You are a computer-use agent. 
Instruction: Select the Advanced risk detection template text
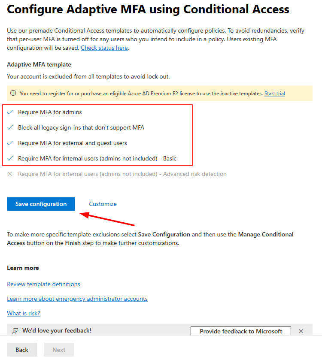[x=122, y=174]
